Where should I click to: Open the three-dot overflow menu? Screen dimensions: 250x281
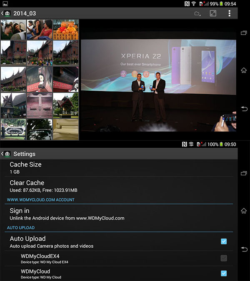pyautogui.click(x=229, y=13)
